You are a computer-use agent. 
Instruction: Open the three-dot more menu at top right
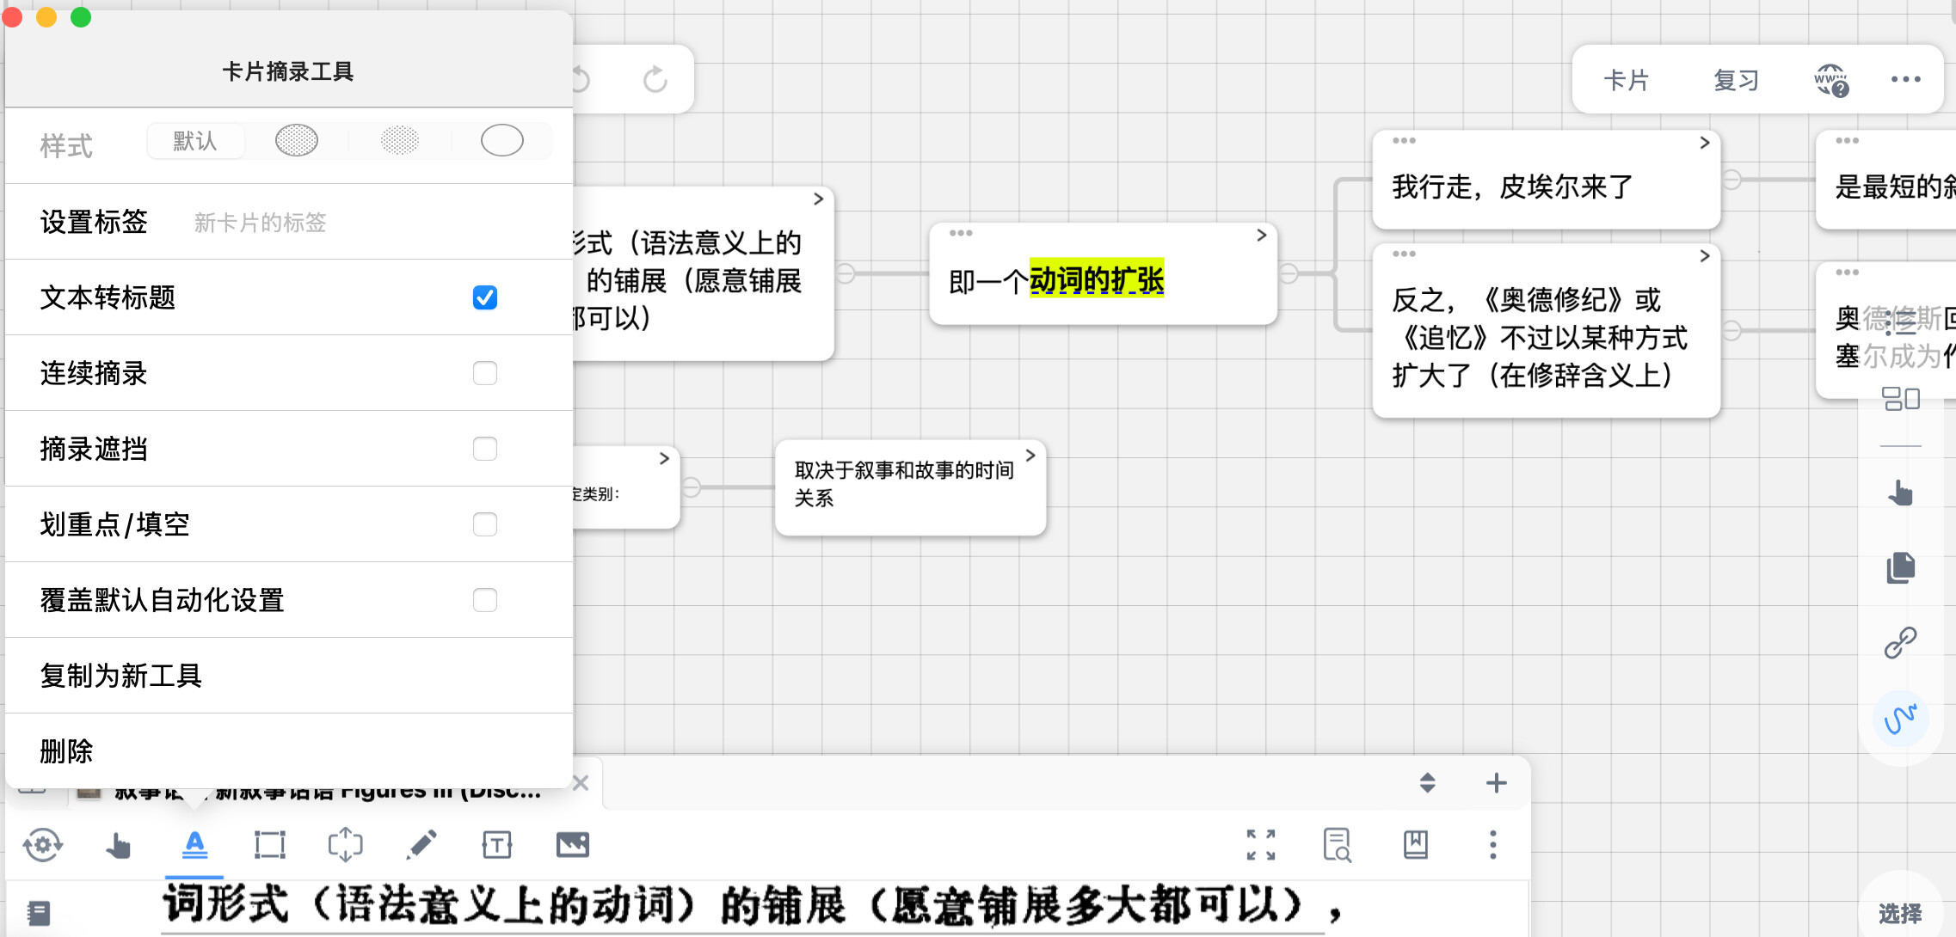(x=1906, y=79)
